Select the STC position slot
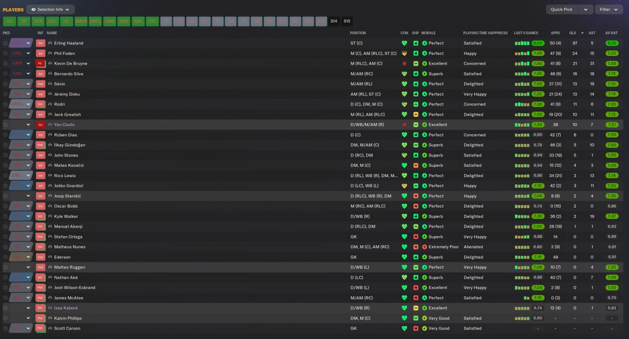 (152, 21)
